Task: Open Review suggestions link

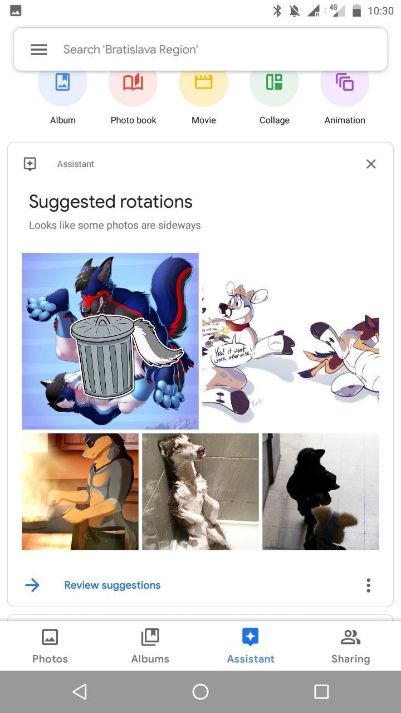Action: tap(113, 585)
